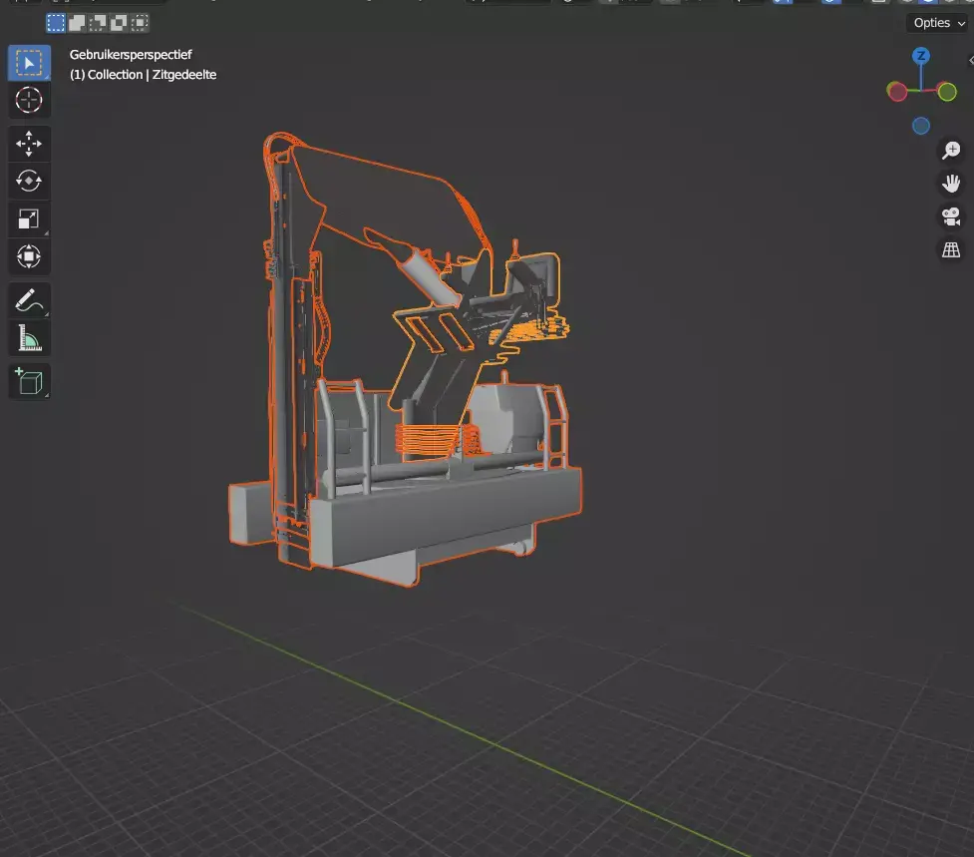Pick the Annotate tool

(29, 299)
